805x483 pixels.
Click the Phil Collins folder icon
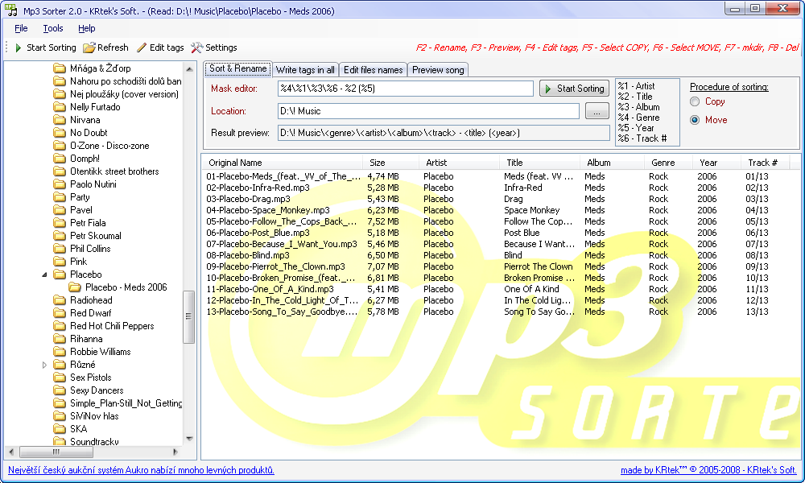(x=60, y=249)
